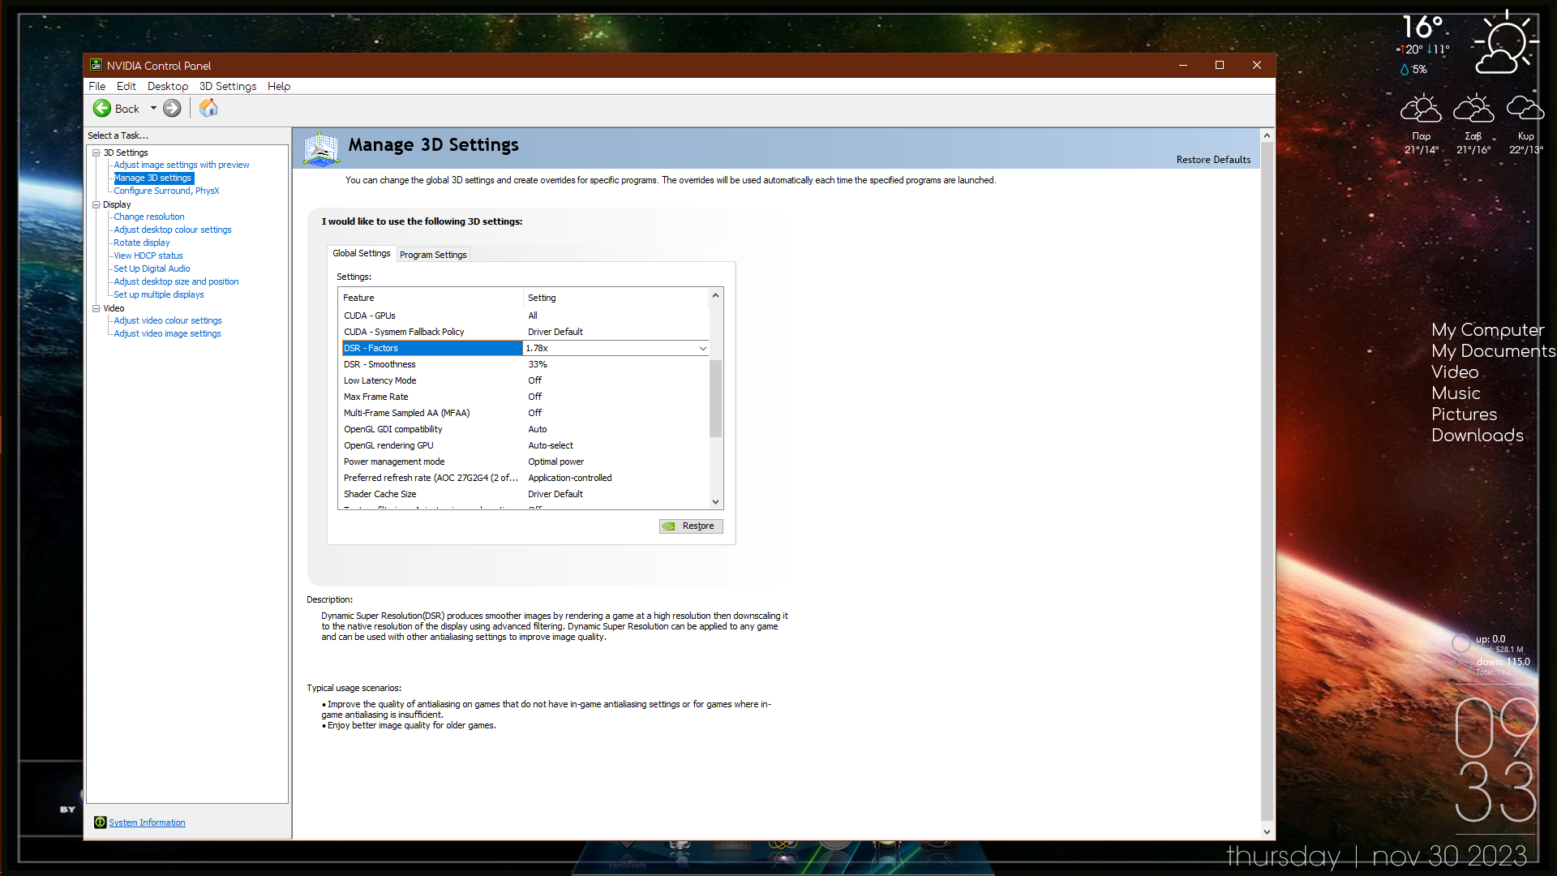This screenshot has width=1557, height=876.
Task: Open the 3D Settings menu
Action: point(228,86)
